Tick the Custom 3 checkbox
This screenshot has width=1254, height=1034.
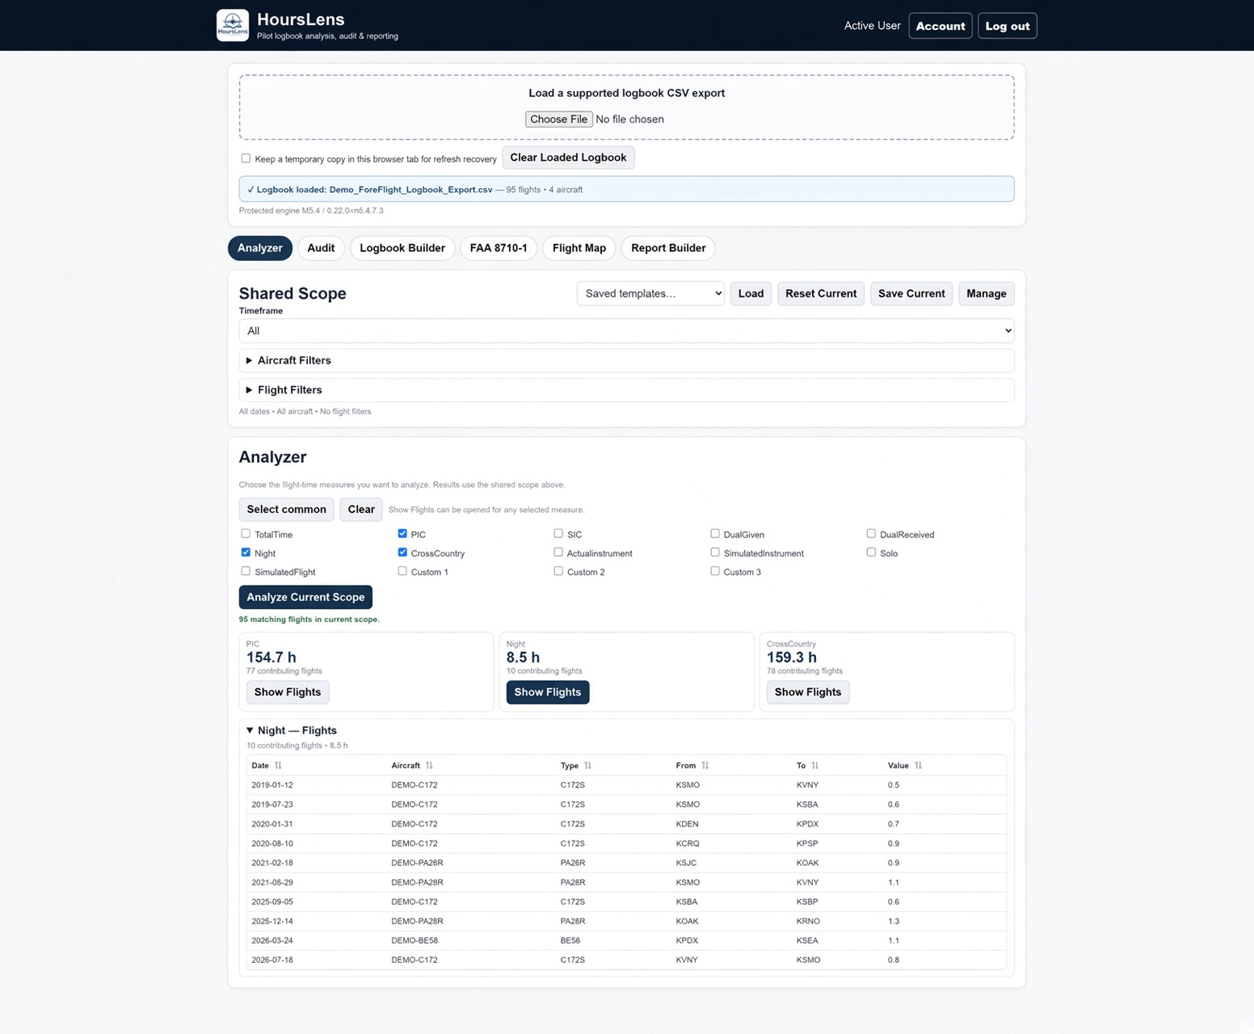point(715,571)
